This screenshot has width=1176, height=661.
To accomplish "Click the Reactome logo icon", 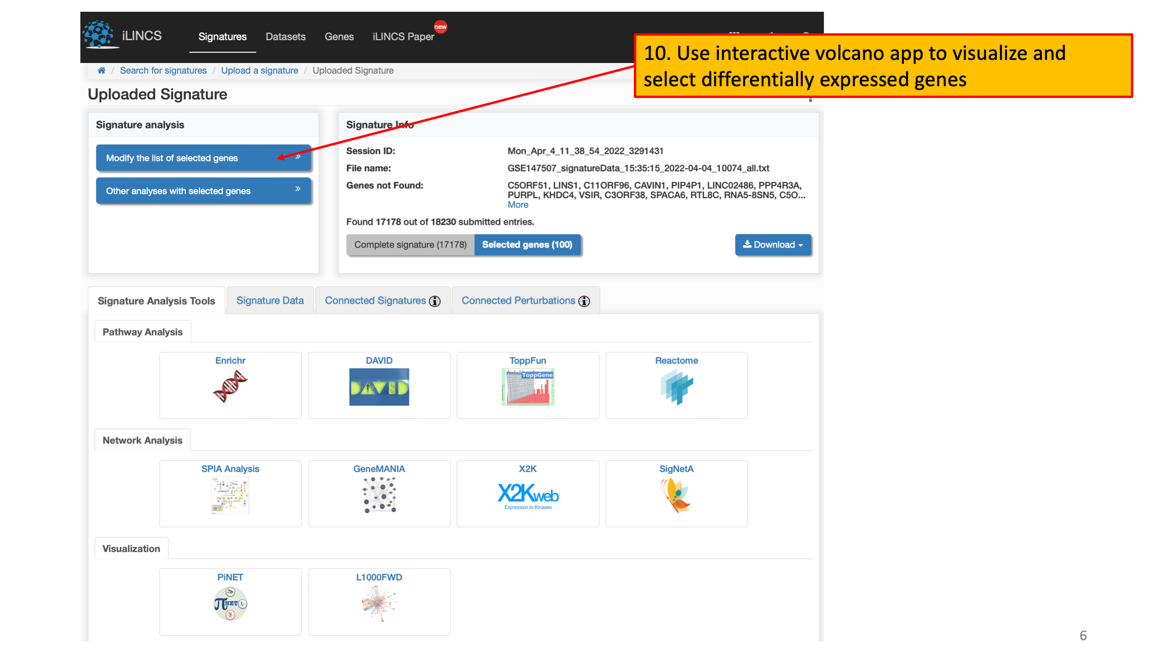I will coord(676,387).
